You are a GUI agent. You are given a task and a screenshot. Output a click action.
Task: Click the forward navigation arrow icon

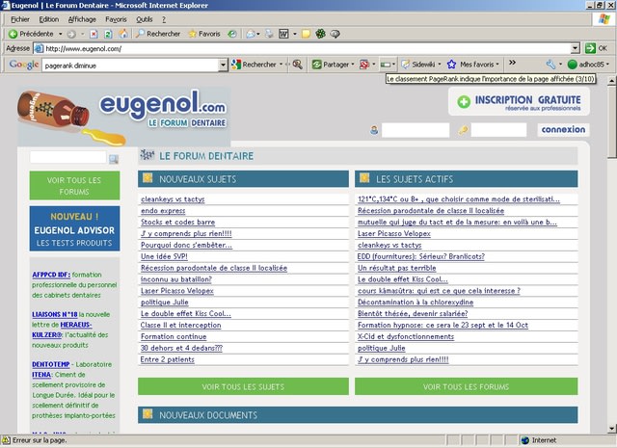click(x=71, y=35)
